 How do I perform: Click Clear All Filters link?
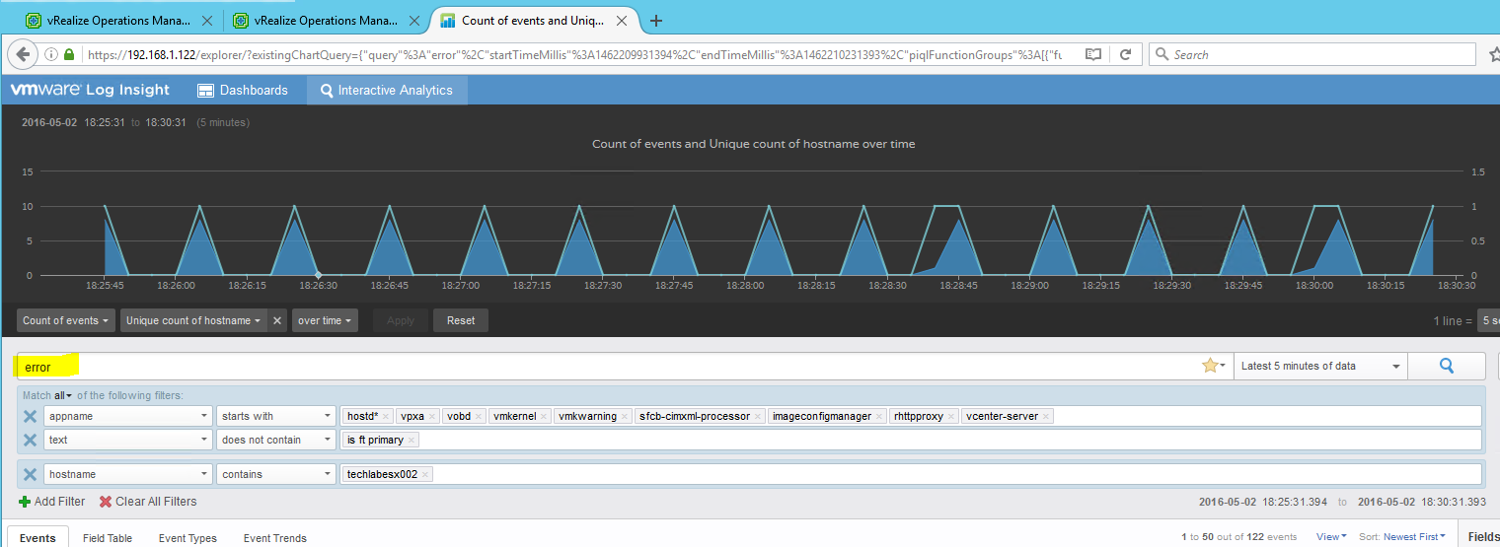tap(148, 502)
